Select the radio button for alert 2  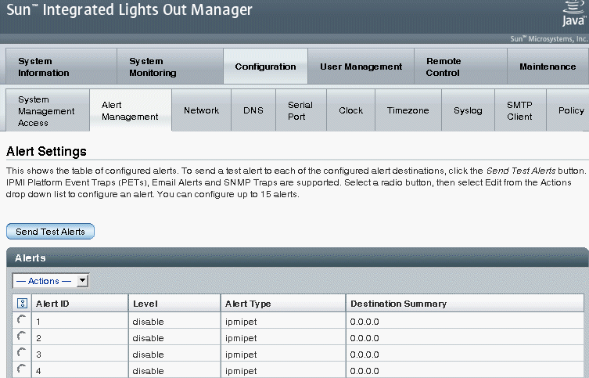(x=22, y=336)
